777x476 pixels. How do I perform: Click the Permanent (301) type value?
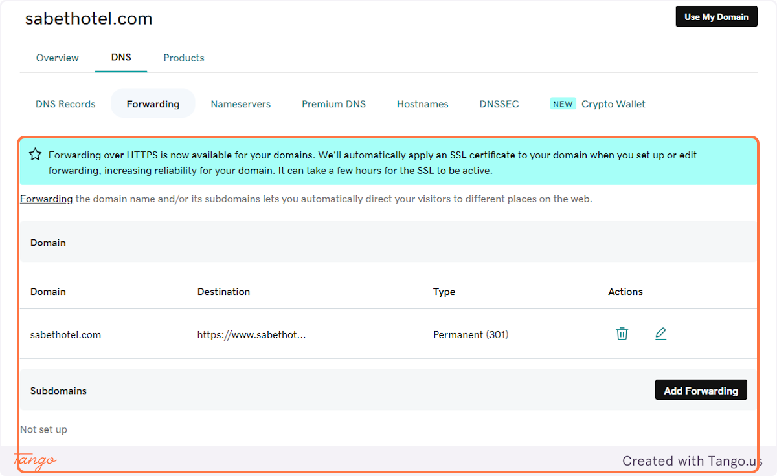pyautogui.click(x=471, y=334)
